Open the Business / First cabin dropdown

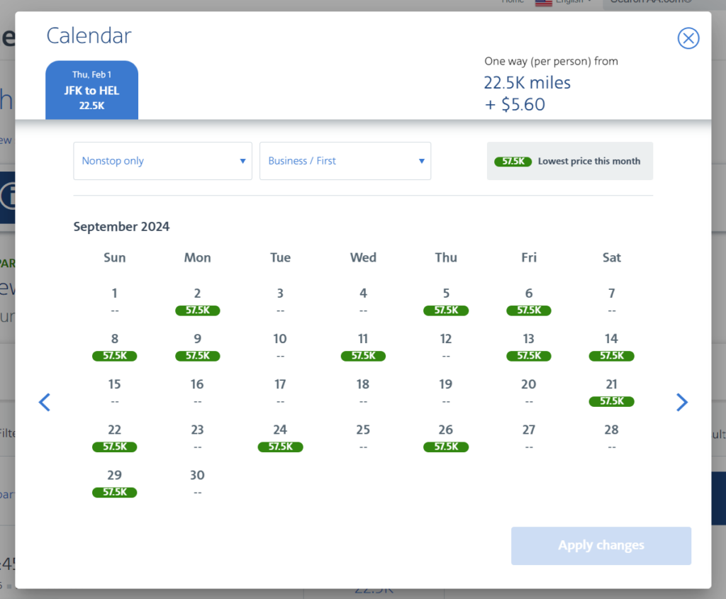click(345, 161)
